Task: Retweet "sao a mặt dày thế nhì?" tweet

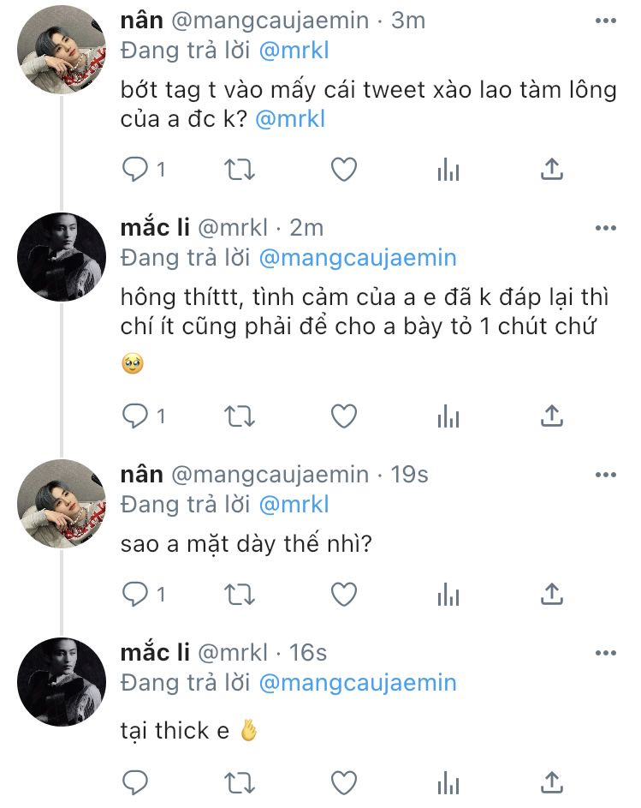Action: [239, 593]
